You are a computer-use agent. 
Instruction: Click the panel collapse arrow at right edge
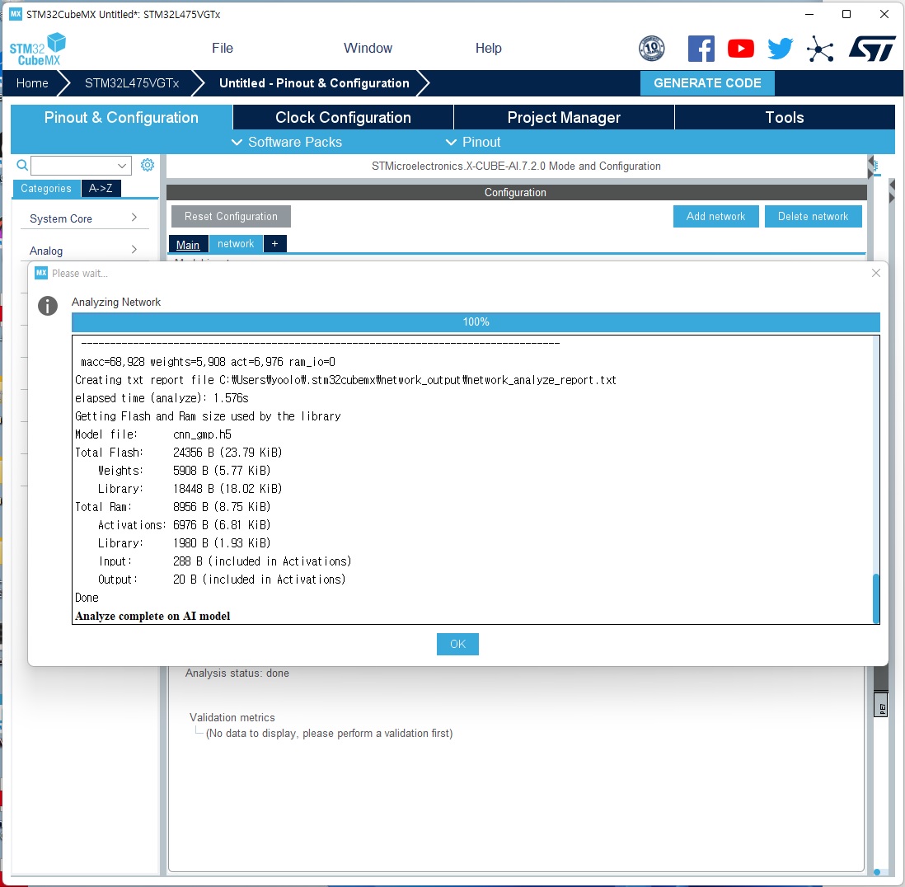point(891,191)
